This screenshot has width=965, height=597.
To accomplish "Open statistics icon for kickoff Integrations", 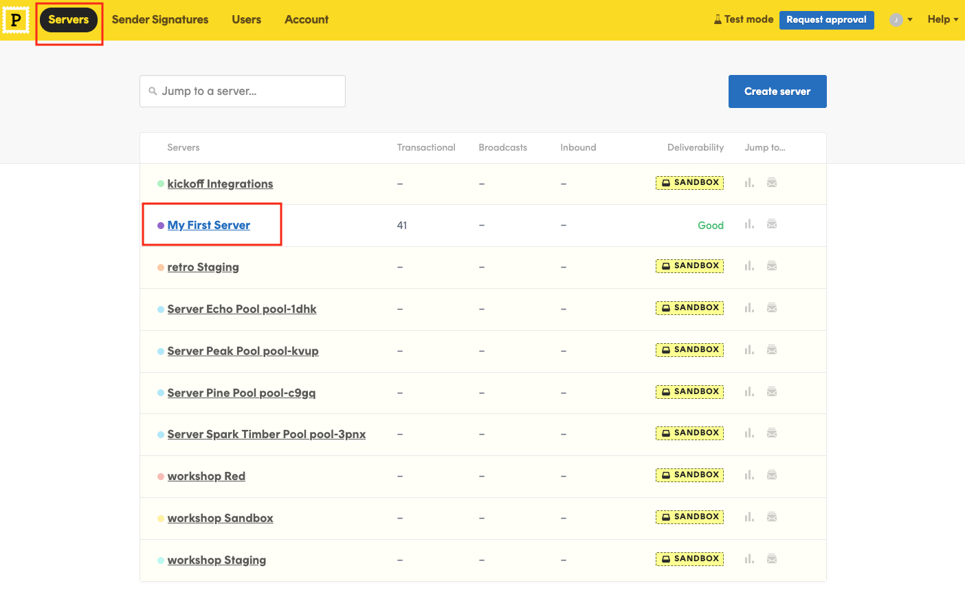I will pyautogui.click(x=749, y=182).
